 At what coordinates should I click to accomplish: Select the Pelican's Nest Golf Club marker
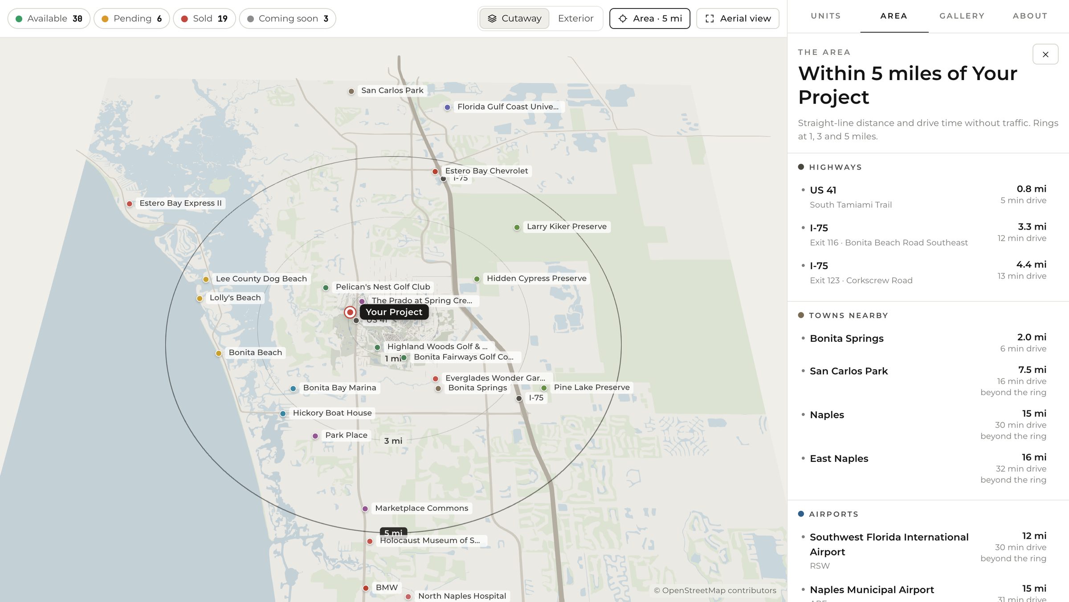pyautogui.click(x=326, y=288)
